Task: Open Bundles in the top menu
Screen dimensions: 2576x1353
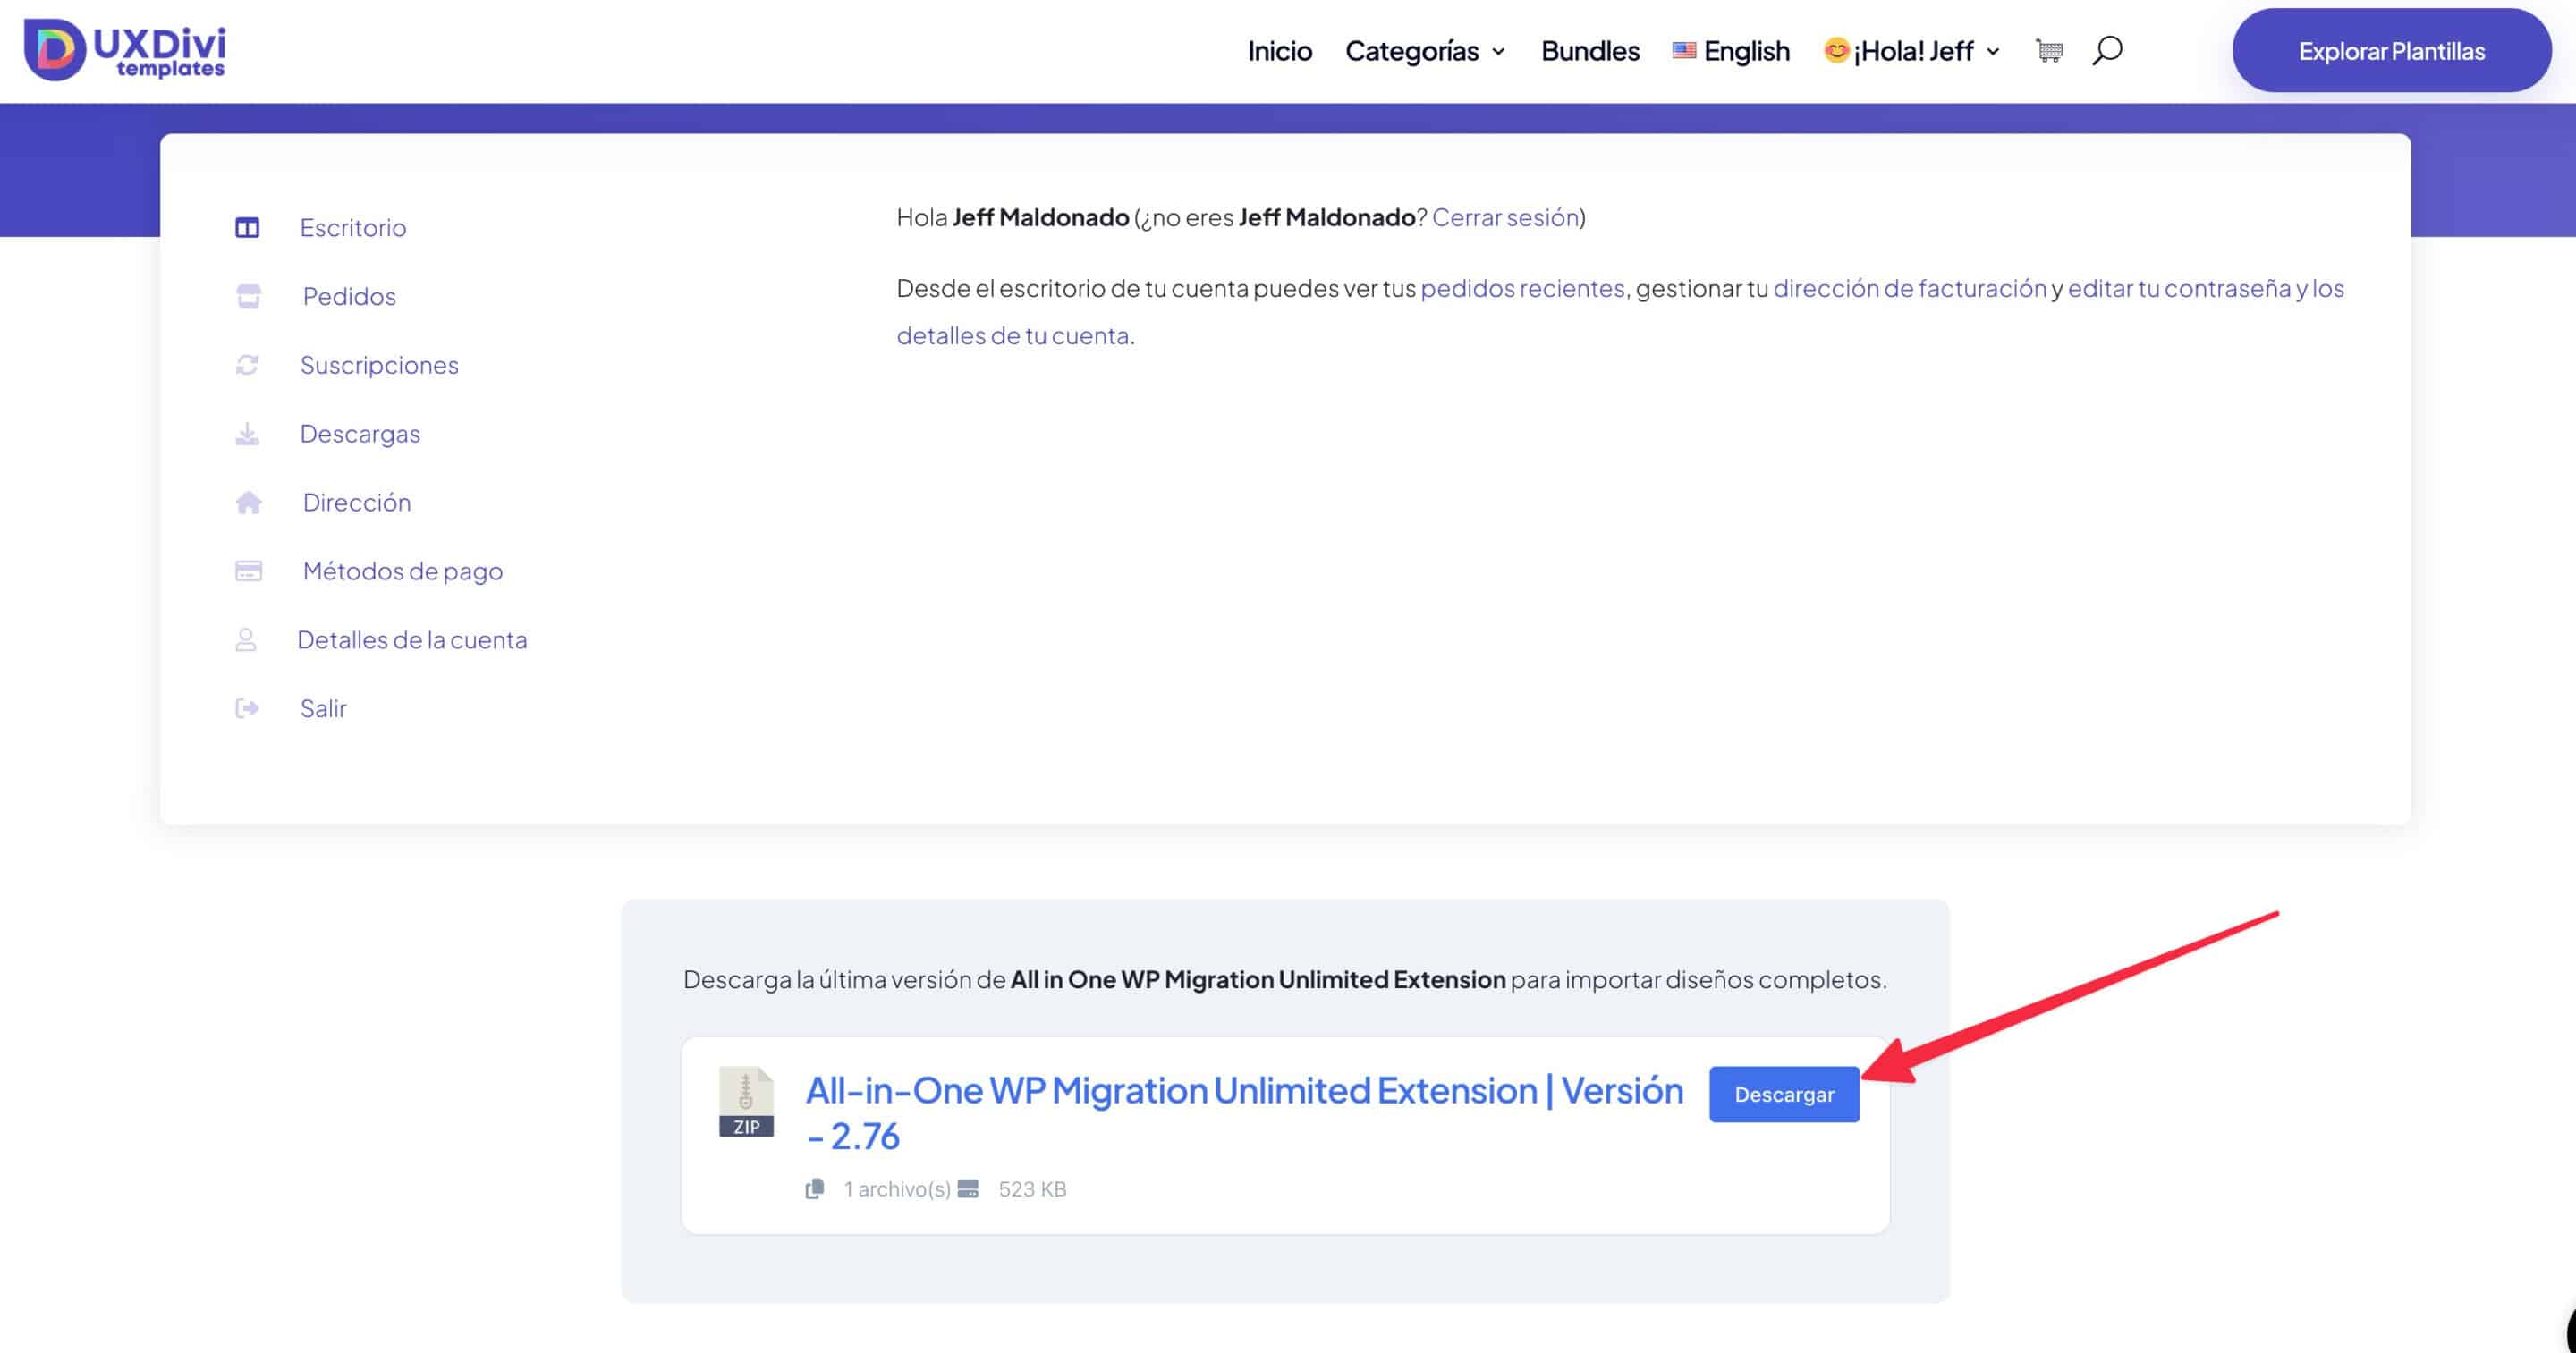Action: (x=1589, y=51)
